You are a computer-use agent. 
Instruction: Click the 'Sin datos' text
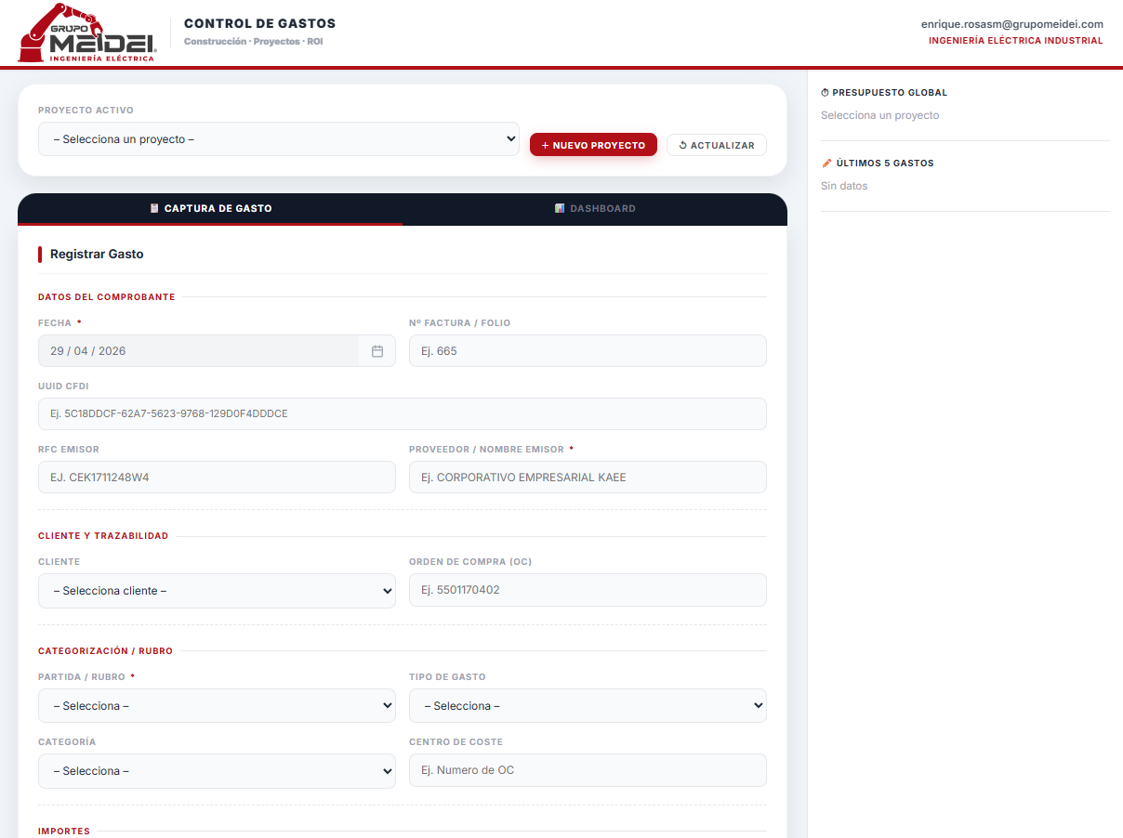[x=844, y=186]
